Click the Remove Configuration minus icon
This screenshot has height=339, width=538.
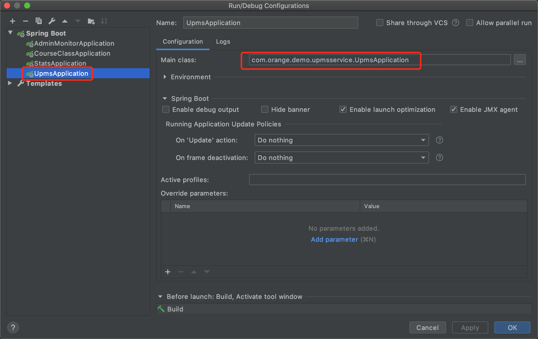(25, 21)
